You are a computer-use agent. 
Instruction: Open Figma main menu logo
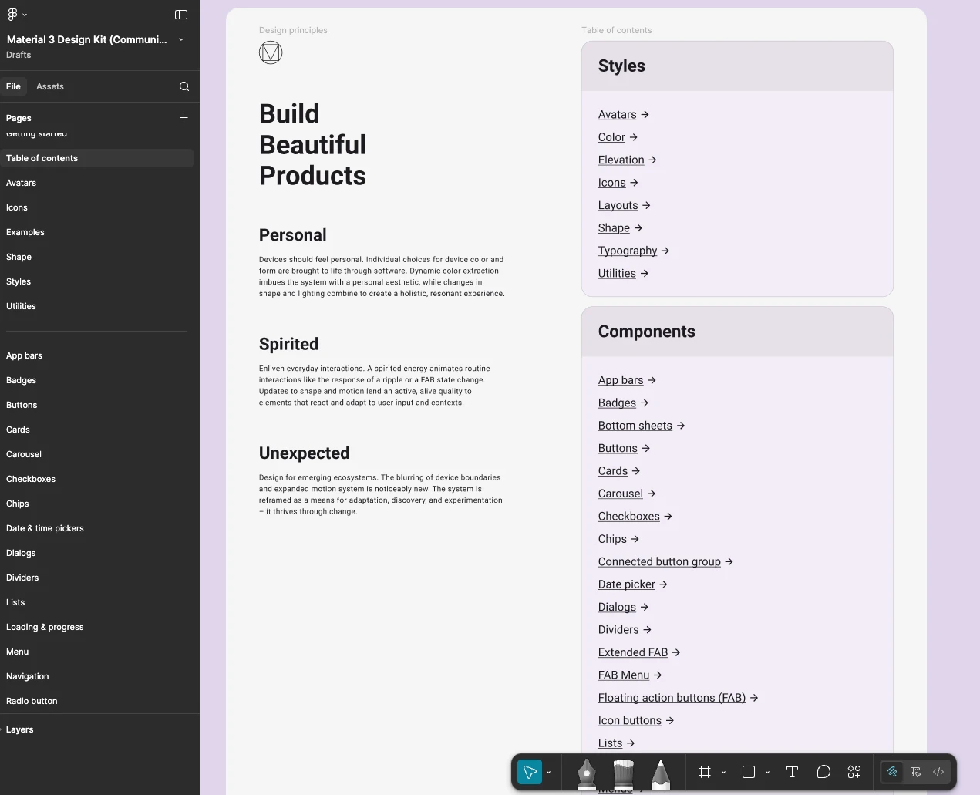(12, 15)
